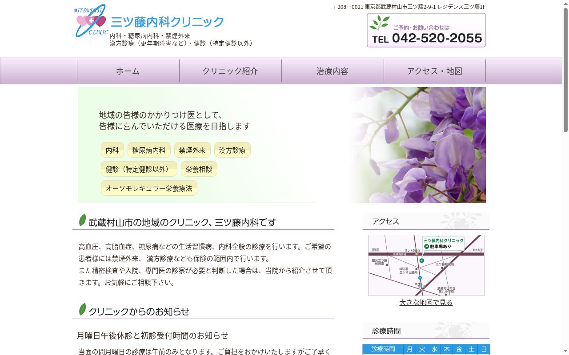Viewport: 569px width, 355px height.
Task: Click the 内科・糖尿病内科・禁煙外来 subtitle text
Action: (x=150, y=35)
